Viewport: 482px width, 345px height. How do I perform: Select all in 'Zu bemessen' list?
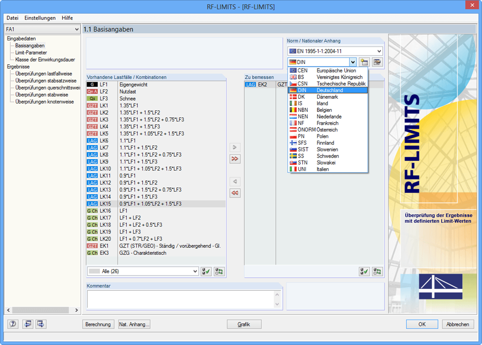point(364,272)
